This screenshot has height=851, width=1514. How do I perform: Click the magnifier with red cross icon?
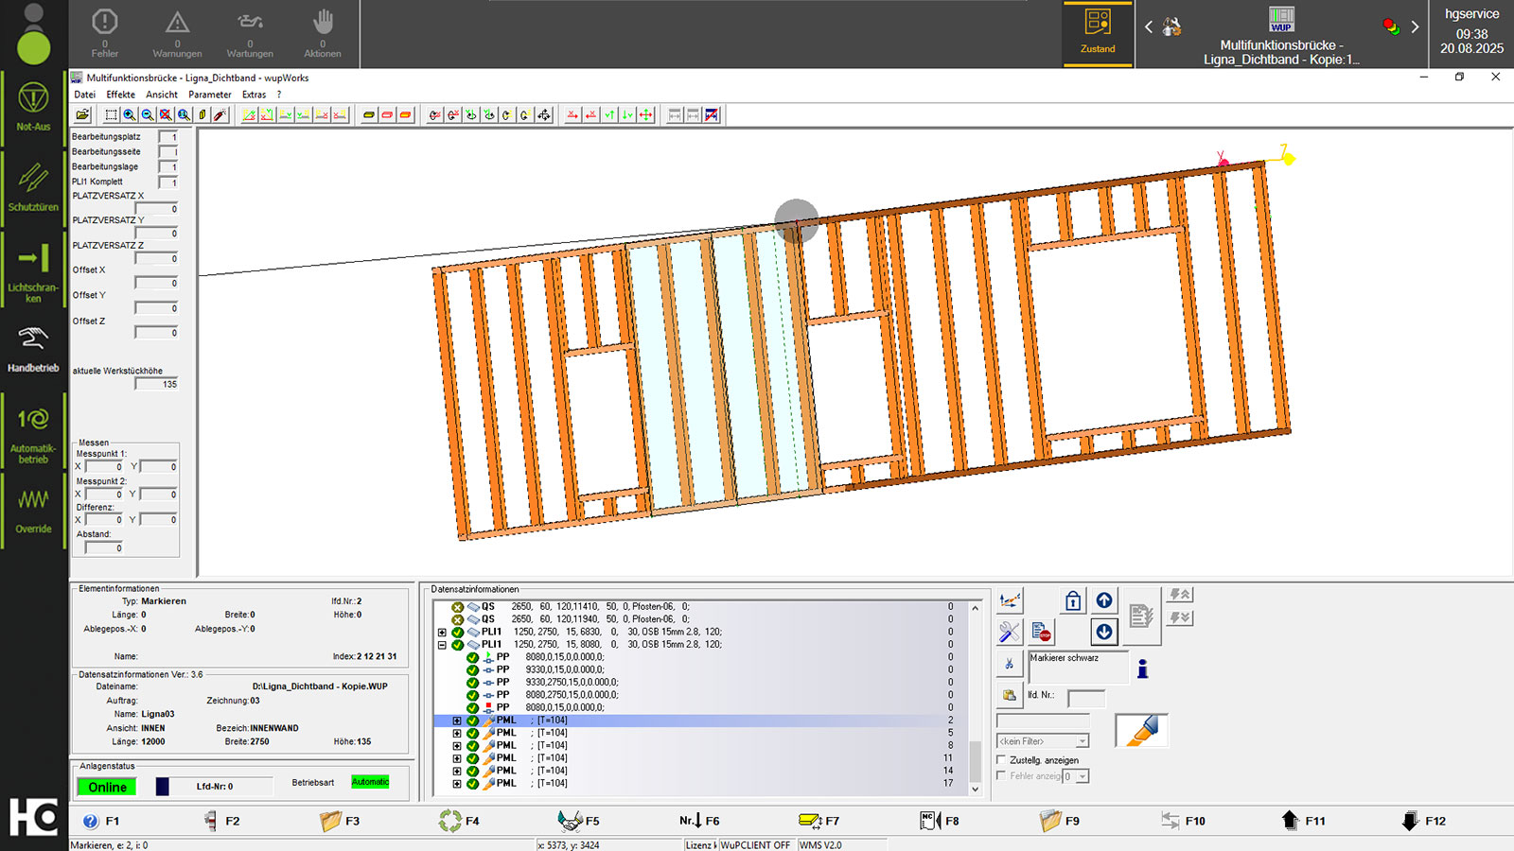tap(166, 115)
